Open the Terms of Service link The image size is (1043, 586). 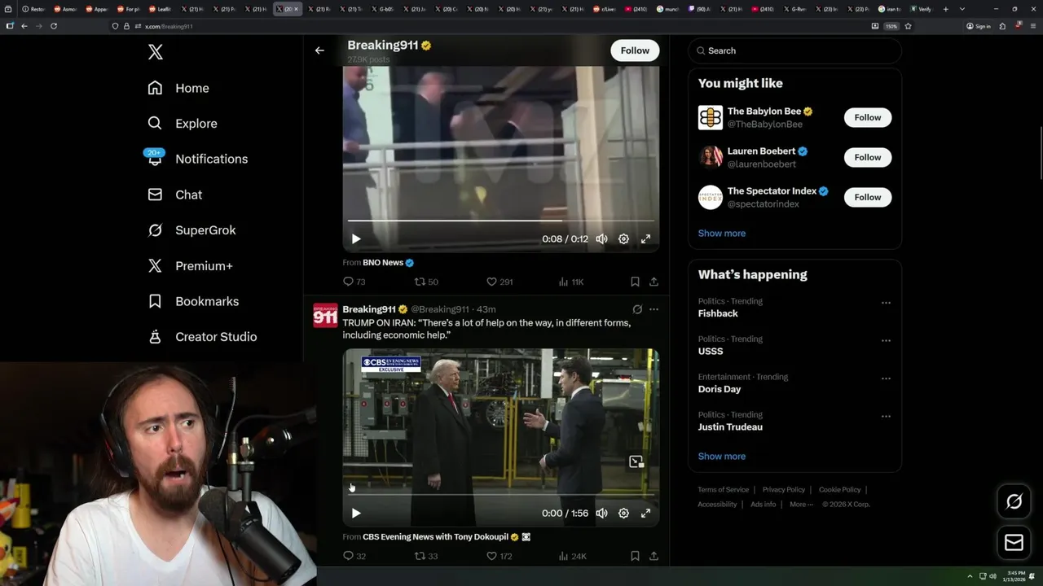pyautogui.click(x=723, y=490)
